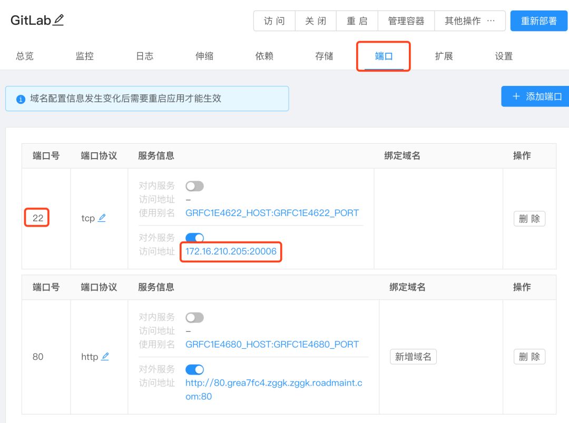This screenshot has width=569, height=423.
Task: Click the 重启 button
Action: point(357,21)
